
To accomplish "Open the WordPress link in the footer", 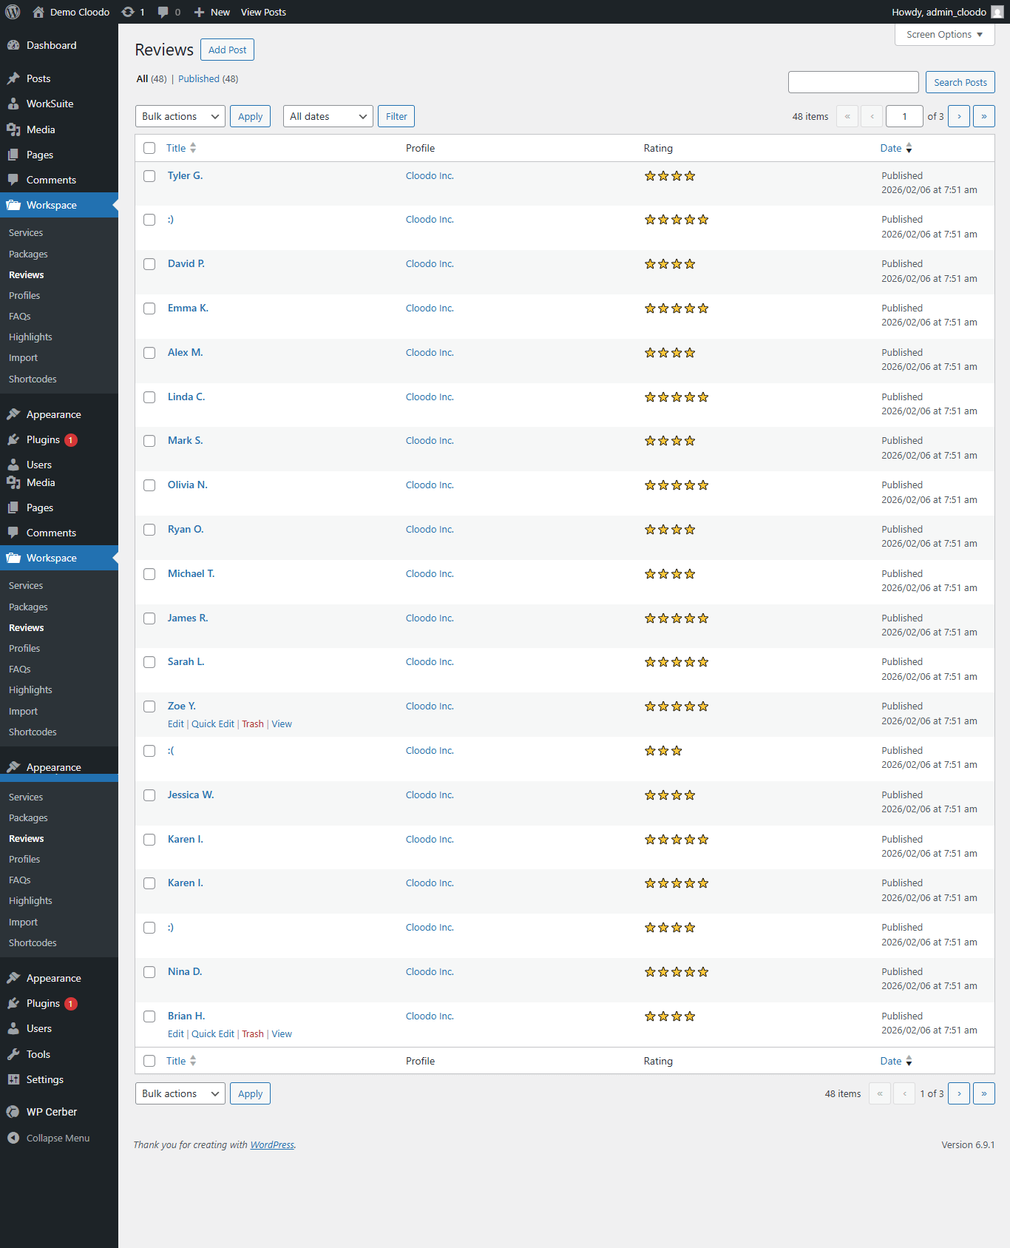I will [x=272, y=1144].
